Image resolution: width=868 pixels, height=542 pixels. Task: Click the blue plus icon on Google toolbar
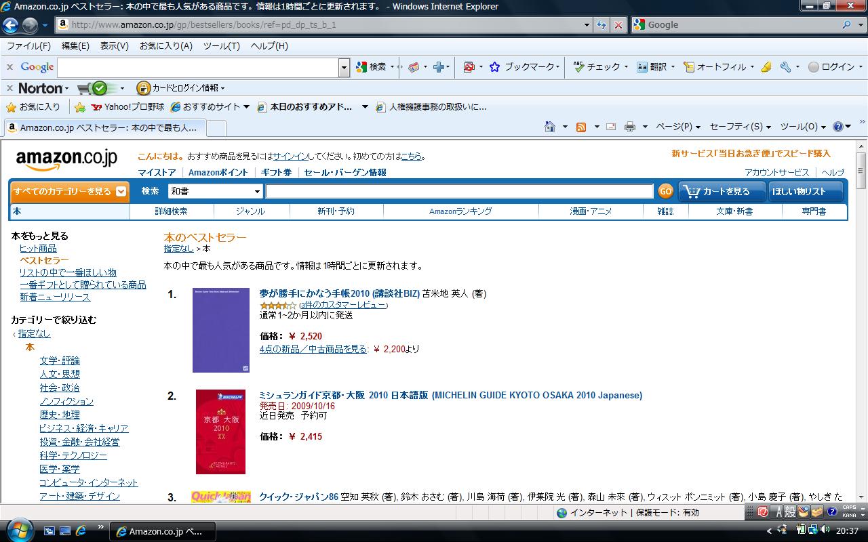pyautogui.click(x=439, y=67)
